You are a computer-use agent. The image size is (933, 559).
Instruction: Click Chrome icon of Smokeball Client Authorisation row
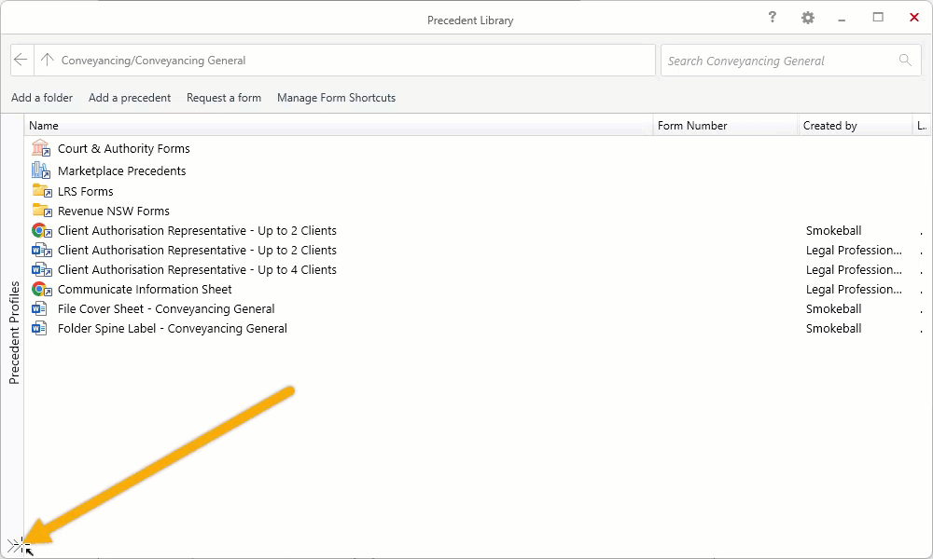click(x=41, y=230)
